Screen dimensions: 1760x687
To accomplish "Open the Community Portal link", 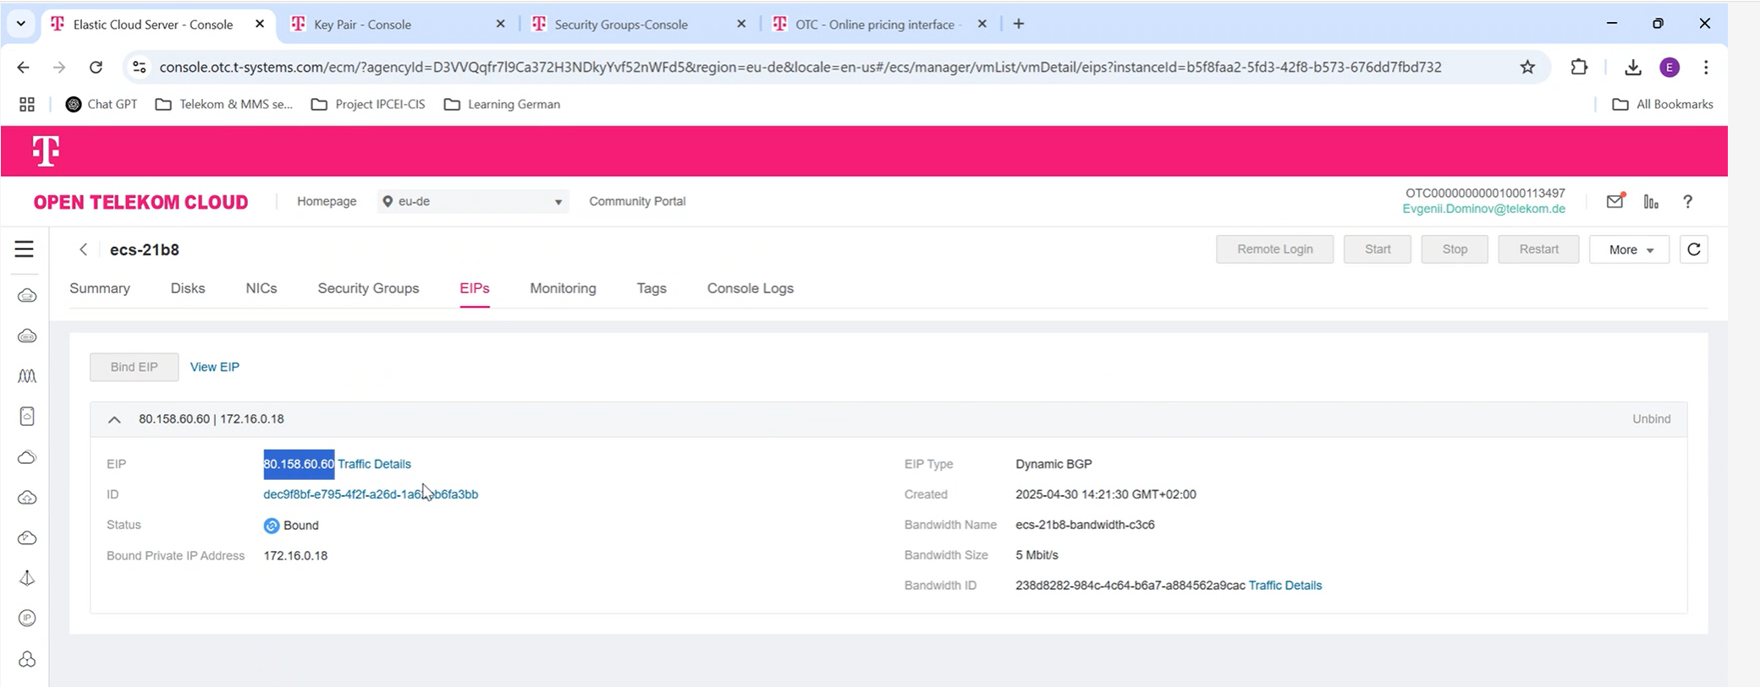I will pos(637,202).
